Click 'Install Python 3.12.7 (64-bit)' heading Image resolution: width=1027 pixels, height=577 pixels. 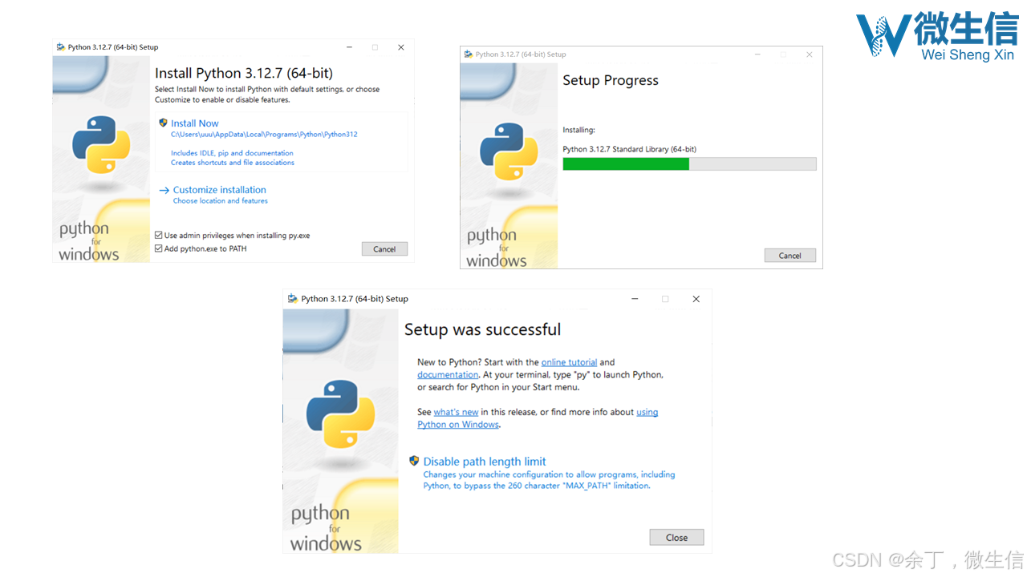coord(244,73)
